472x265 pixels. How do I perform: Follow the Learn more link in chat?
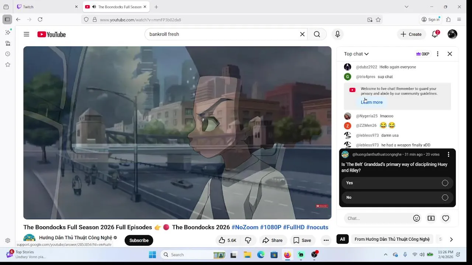pos(372,102)
